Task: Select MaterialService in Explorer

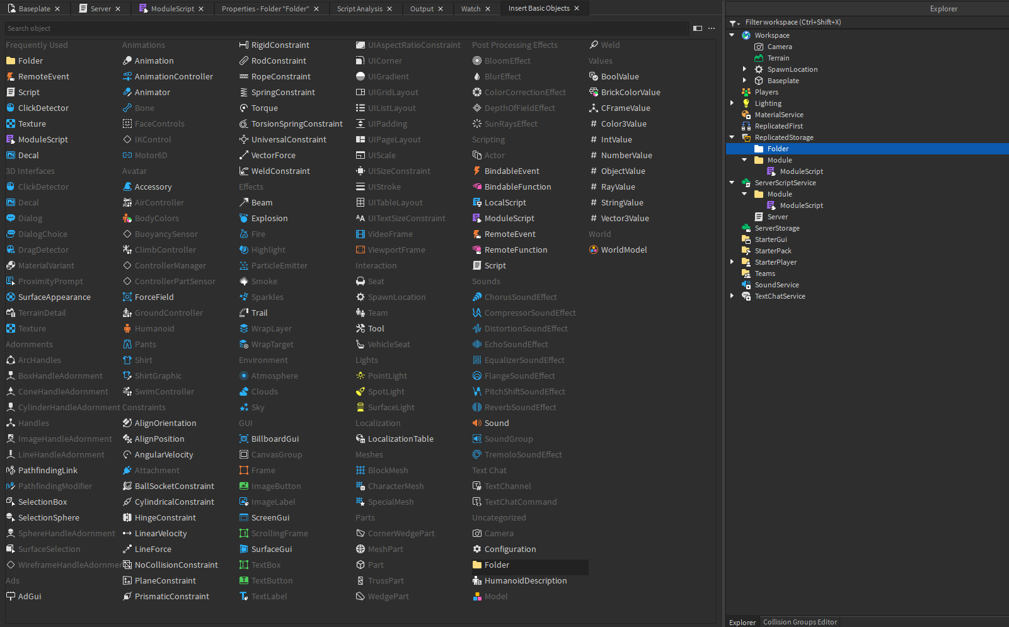Action: click(779, 115)
